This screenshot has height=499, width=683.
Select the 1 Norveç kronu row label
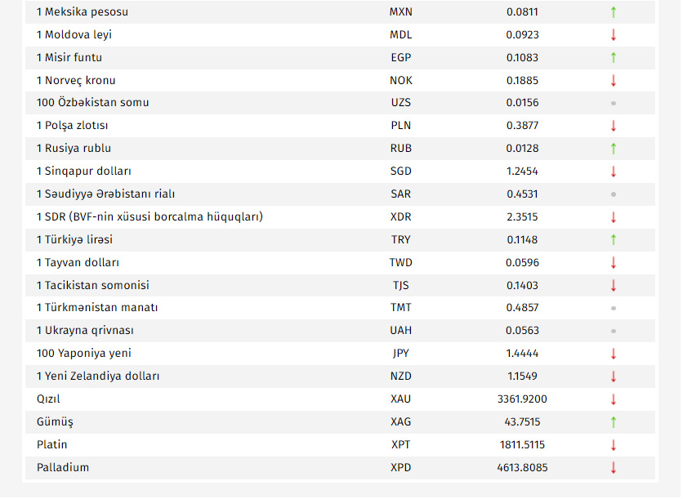point(76,80)
